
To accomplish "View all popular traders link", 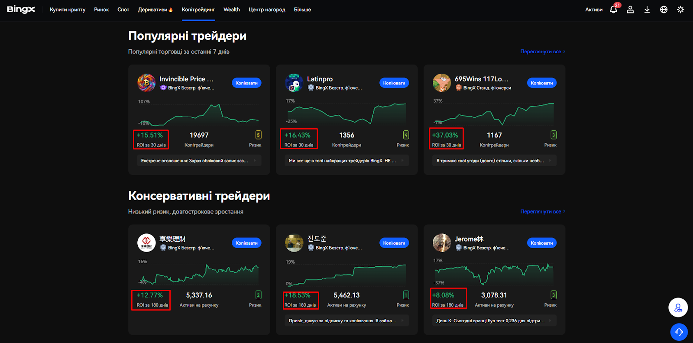I will tap(543, 52).
